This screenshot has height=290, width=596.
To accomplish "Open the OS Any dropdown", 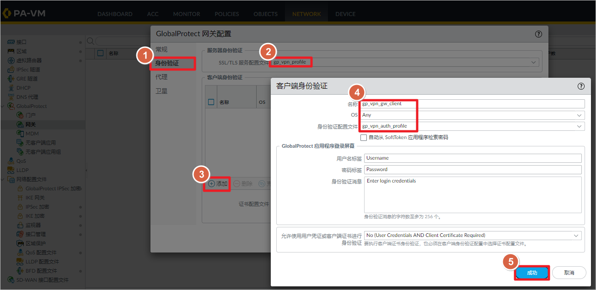I will (x=580, y=115).
